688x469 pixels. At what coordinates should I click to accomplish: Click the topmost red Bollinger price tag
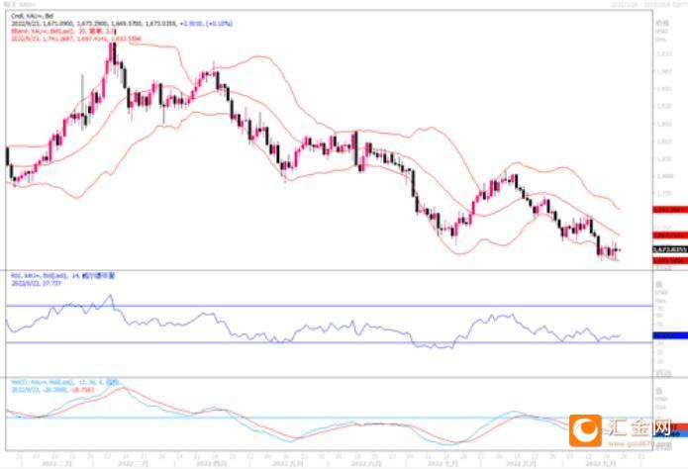[x=670, y=210]
